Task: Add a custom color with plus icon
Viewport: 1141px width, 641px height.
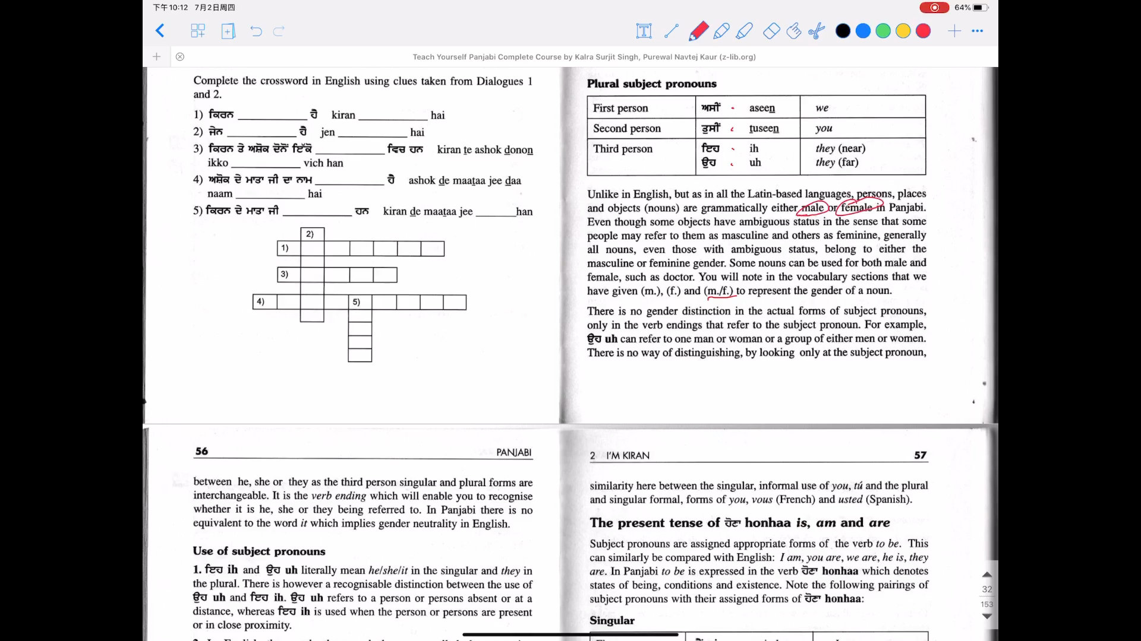Action: coord(954,31)
